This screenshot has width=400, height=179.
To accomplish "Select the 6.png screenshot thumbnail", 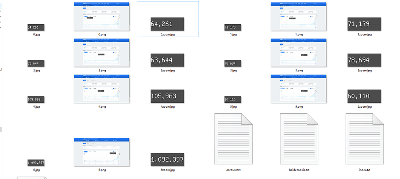I will pos(102,152).
